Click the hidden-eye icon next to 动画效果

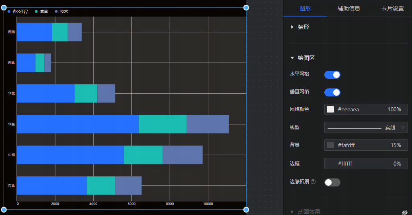[x=405, y=212]
